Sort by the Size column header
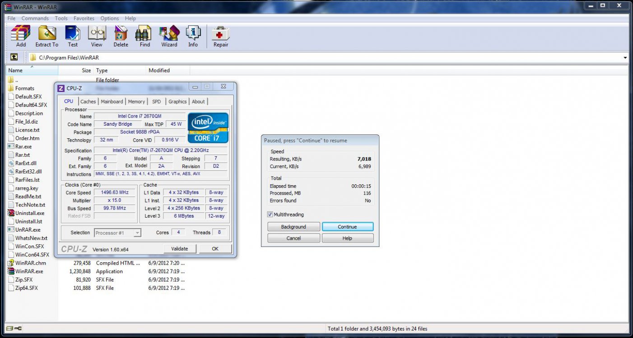The height and width of the screenshot is (338, 633). 76,70
